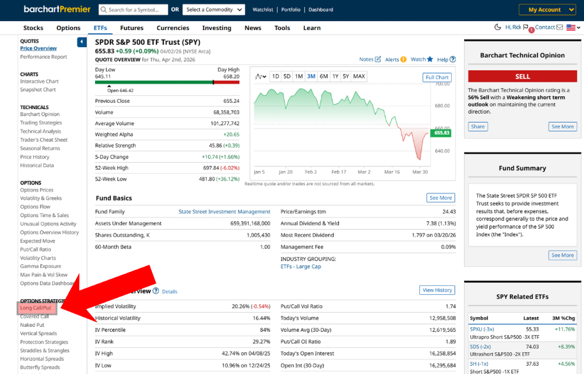
Task: Open Trader's Cheat Sheet link
Action: [43, 140]
